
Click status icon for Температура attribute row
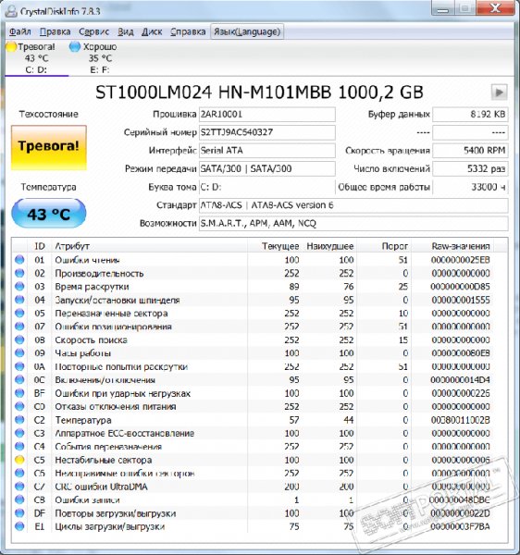point(19,420)
